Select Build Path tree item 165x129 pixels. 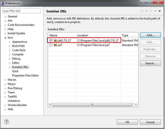[19, 46]
